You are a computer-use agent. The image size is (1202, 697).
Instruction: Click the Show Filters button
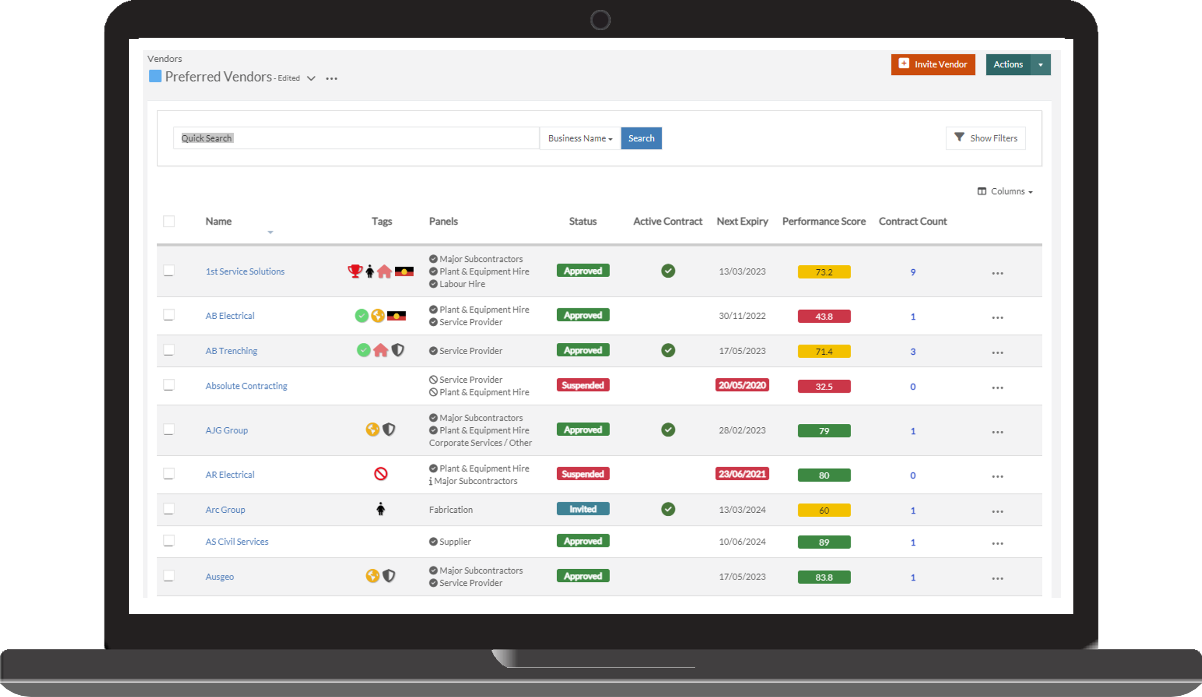point(985,138)
